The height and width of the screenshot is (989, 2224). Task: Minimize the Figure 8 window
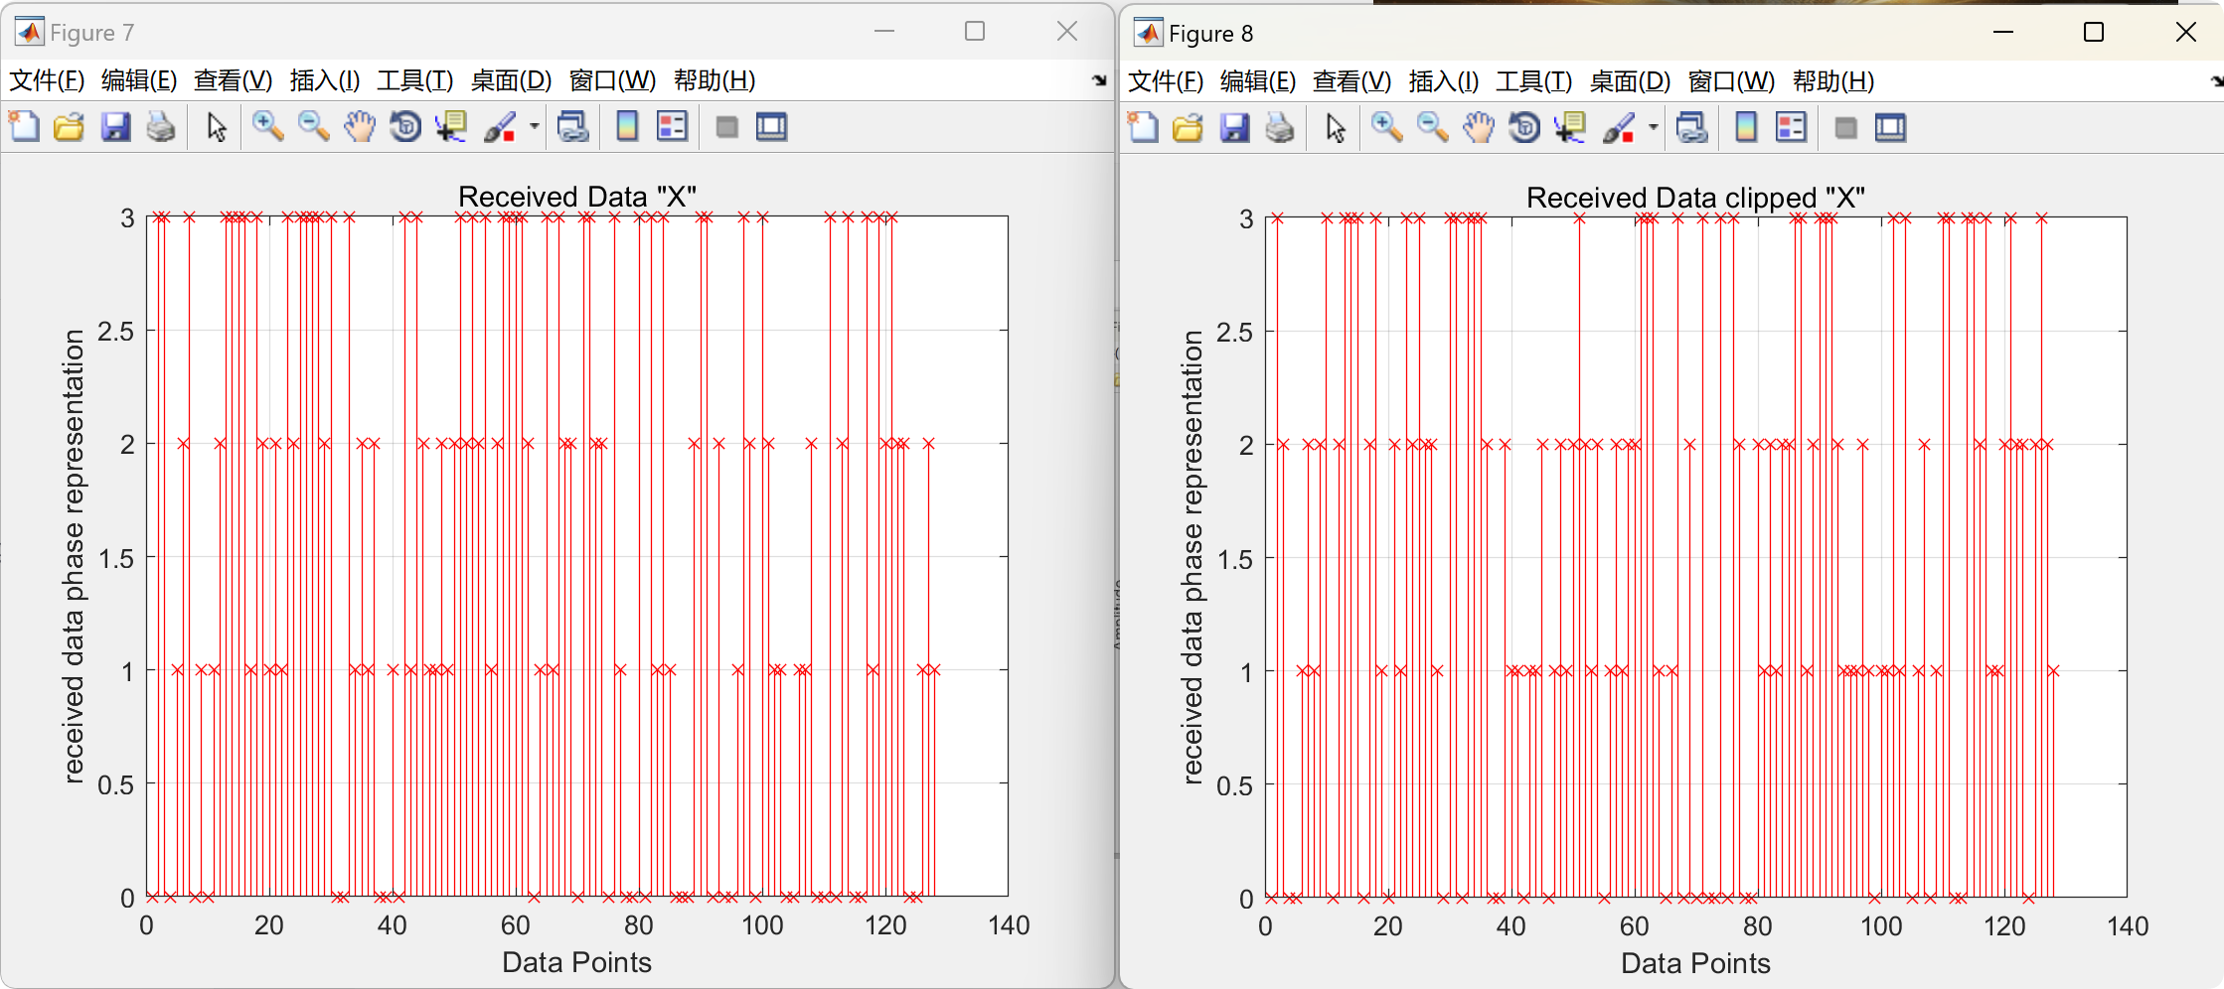(x=2003, y=32)
